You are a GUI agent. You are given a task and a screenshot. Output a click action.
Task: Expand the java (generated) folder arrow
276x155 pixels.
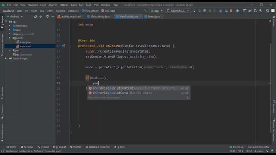coord(9,34)
